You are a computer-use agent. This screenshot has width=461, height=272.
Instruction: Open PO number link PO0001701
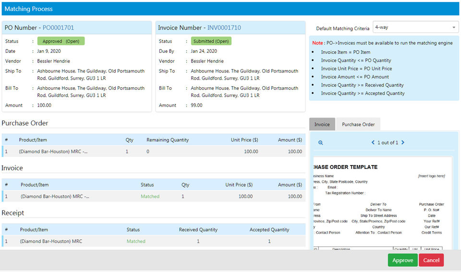coord(58,28)
